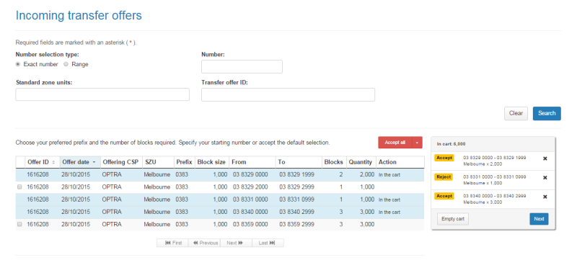The width and height of the screenshot is (577, 273).
Task: Click the Block size column header
Action: coord(211,162)
